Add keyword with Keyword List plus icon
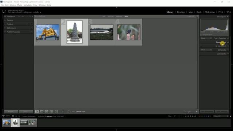233x131 pixels. 201,46
